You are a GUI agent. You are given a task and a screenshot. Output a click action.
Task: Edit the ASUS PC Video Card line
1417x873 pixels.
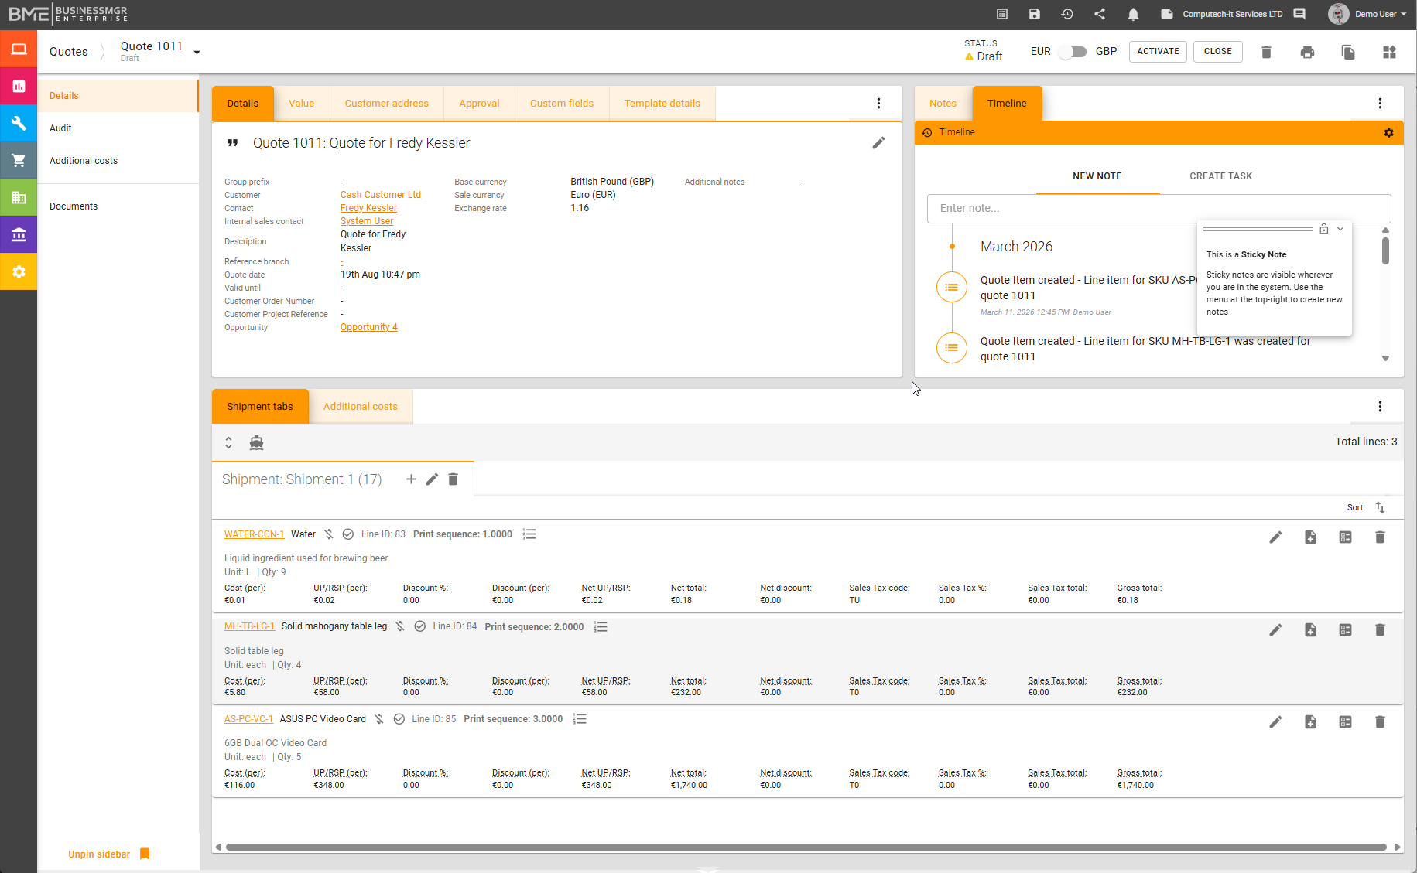coord(1275,722)
